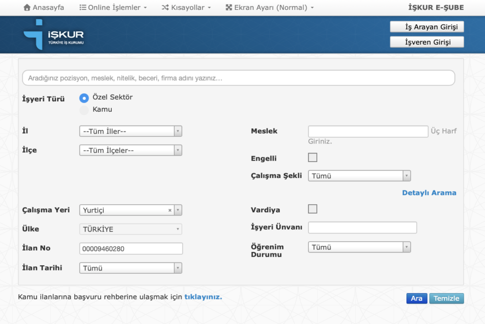Click the Online İşlemler list icon
The image size is (485, 324).
click(82, 8)
